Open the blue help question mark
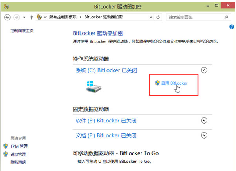The image size is (236, 171). point(231,27)
